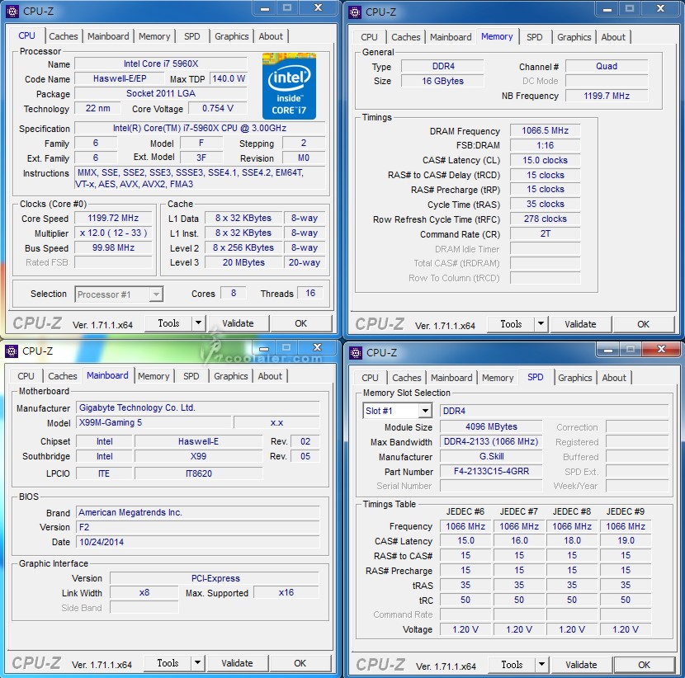Switch to CPU tab in the SPD tab window
This screenshot has height=678, width=685.
pyautogui.click(x=370, y=378)
